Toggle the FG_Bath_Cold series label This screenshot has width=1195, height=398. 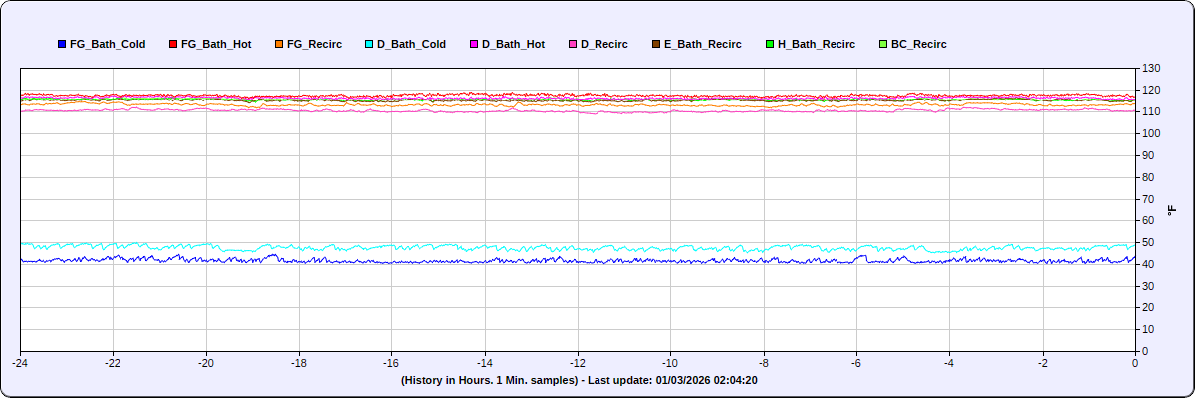108,45
